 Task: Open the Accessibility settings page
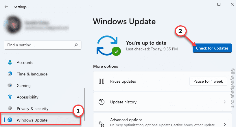pos(27,97)
